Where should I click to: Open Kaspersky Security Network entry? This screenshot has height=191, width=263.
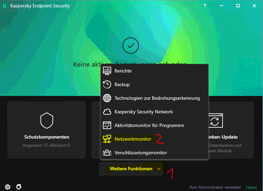pyautogui.click(x=154, y=112)
